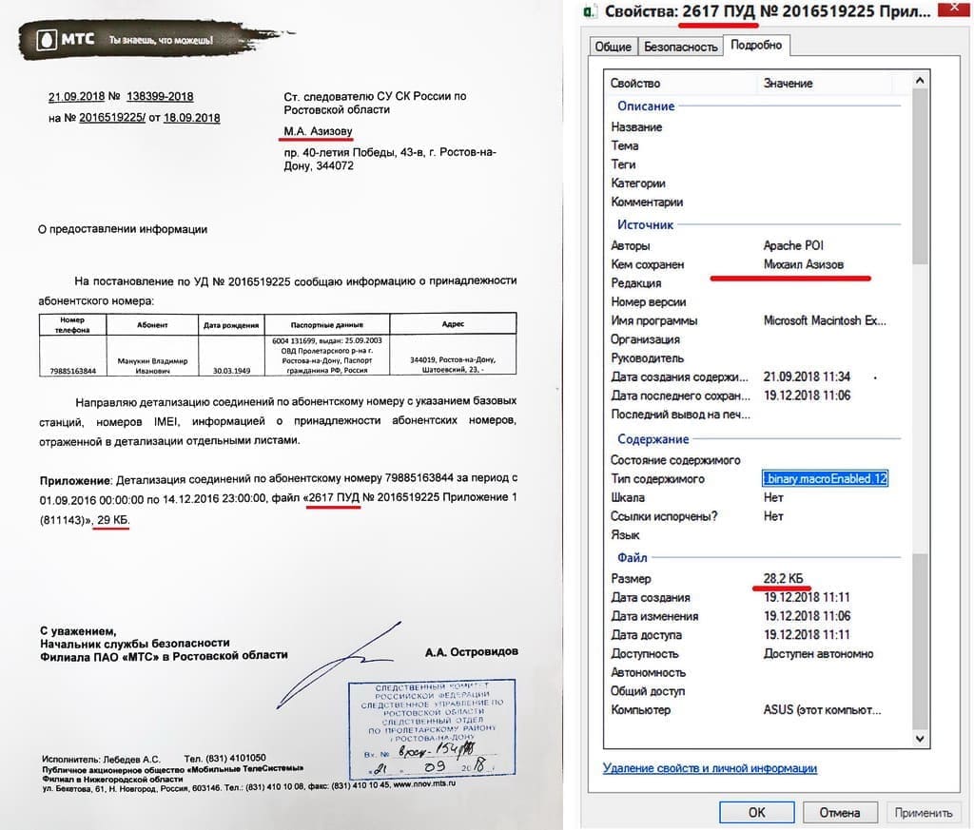Select the Последний вывод на печать row
Viewport: 974px width, 830px height.
click(x=755, y=415)
